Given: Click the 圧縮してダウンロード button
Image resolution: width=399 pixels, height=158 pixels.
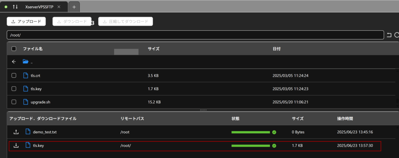Looking at the screenshot, I should tap(125, 21).
